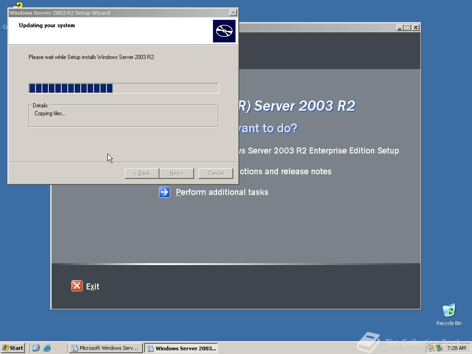
Task: Close the Setup Wizard dialog
Action: [x=233, y=12]
